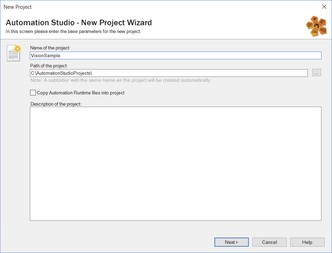The width and height of the screenshot is (332, 253).
Task: Enable Copy Automation Runtime files into project
Action: 33,93
